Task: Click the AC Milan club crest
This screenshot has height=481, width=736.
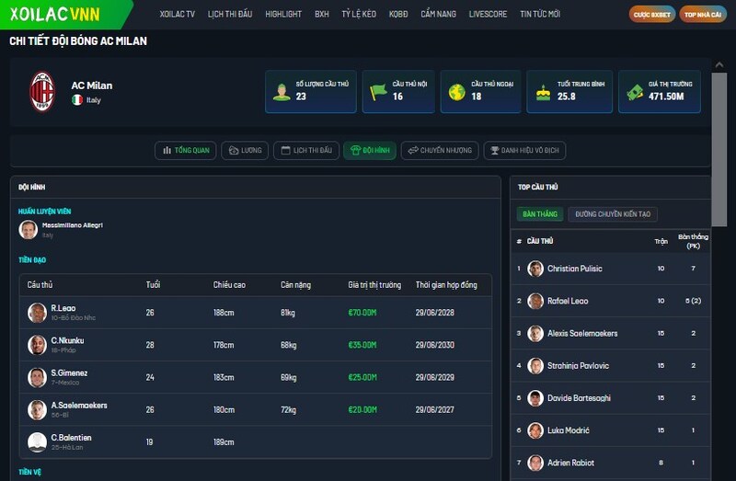Action: point(41,92)
